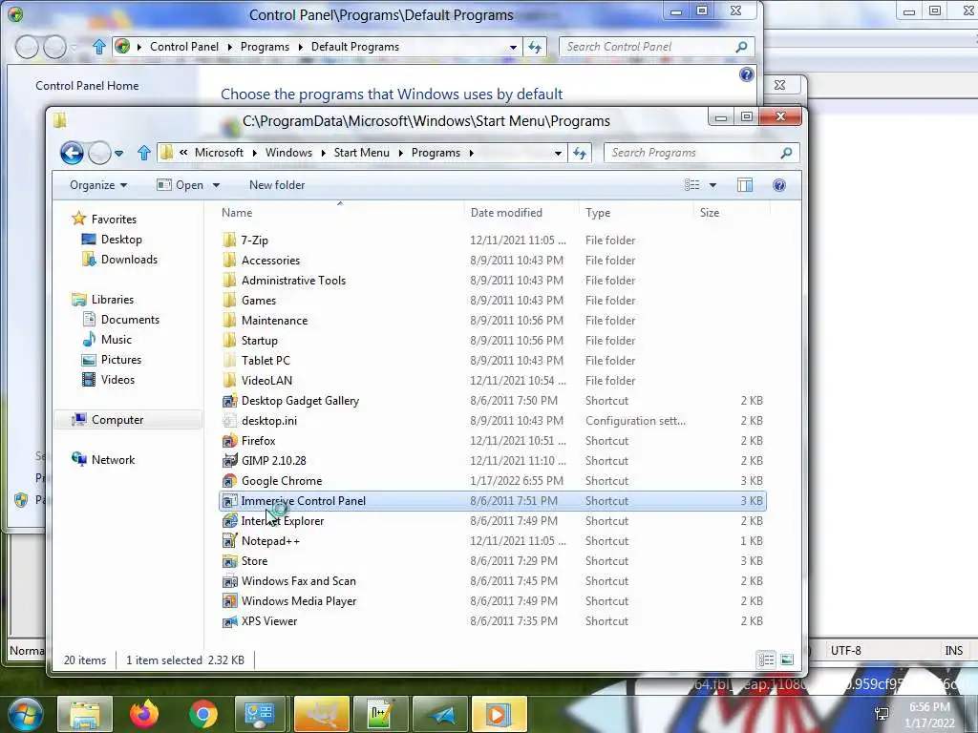Select the Internet Explorer shortcut icon
Image resolution: width=978 pixels, height=733 pixels.
230,520
